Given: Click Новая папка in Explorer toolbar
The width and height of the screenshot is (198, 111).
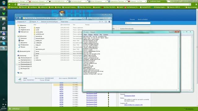Looking at the screenshot, I should click(x=64, y=22).
